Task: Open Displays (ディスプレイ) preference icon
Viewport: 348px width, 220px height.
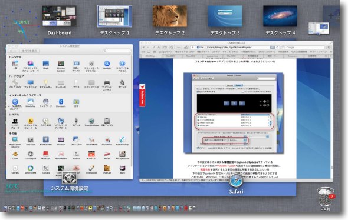Action: (x=31, y=83)
